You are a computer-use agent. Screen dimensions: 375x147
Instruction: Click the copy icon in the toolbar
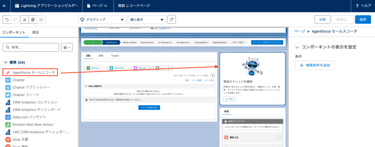point(33,19)
